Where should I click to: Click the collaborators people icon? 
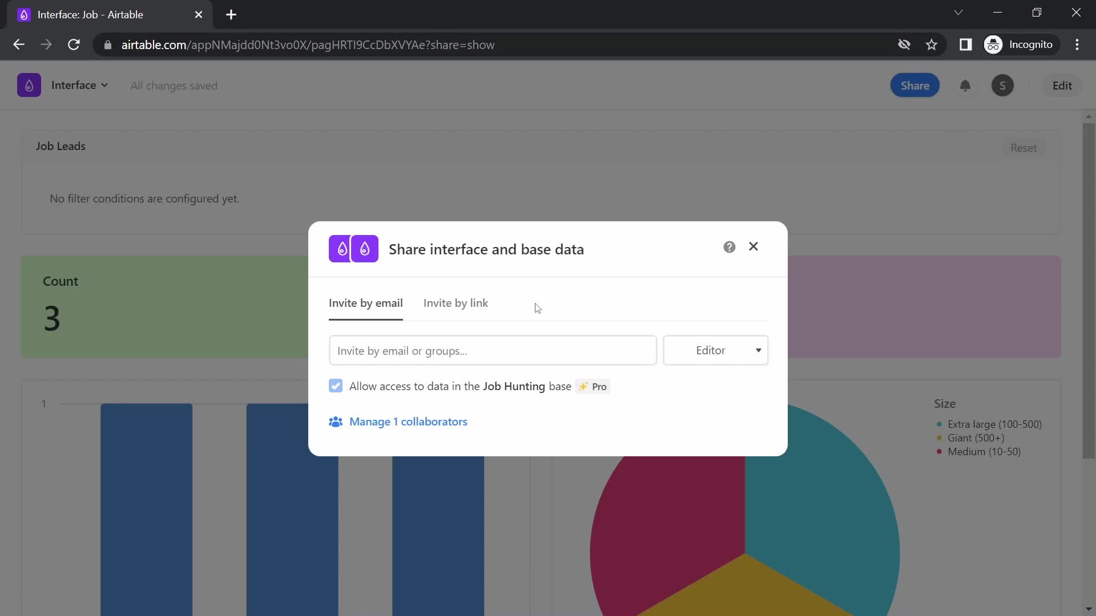pyautogui.click(x=336, y=422)
